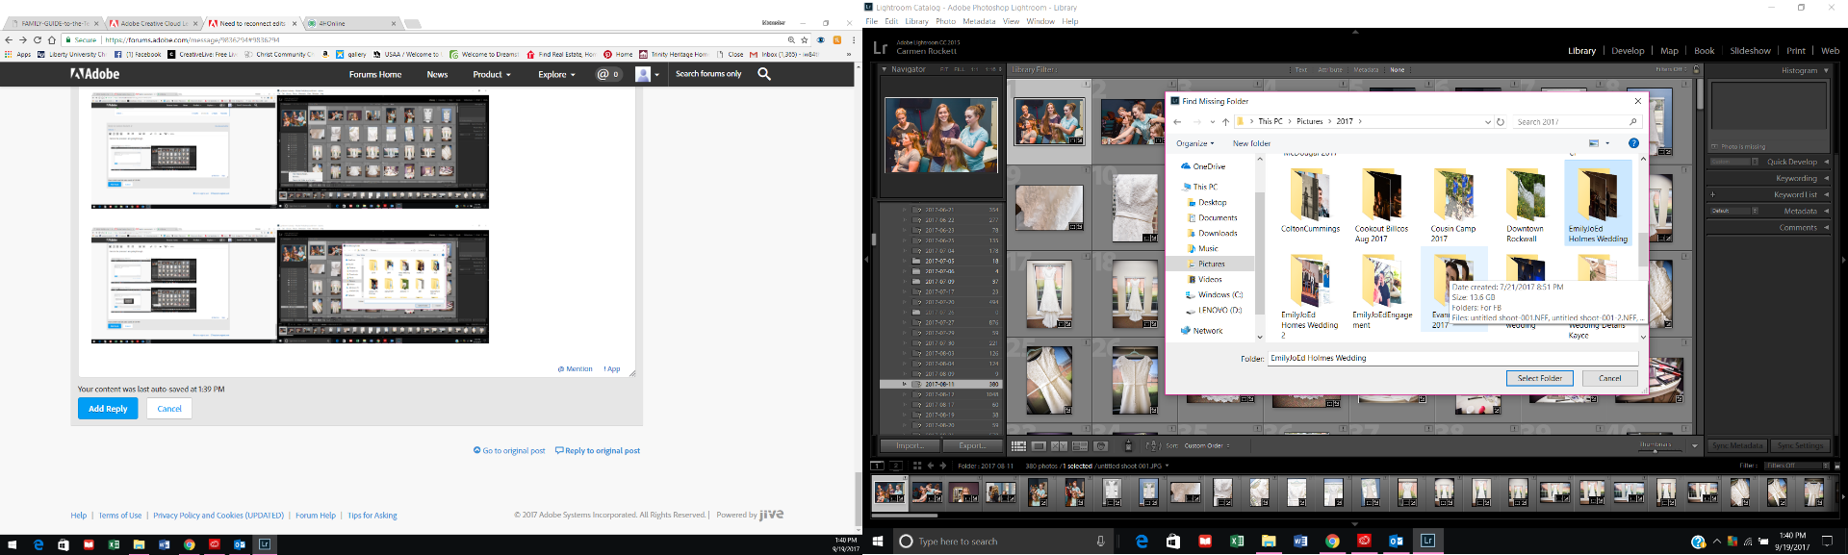Open filmstrip Filters Off dropdown
This screenshot has width=1848, height=555.
tap(1797, 466)
